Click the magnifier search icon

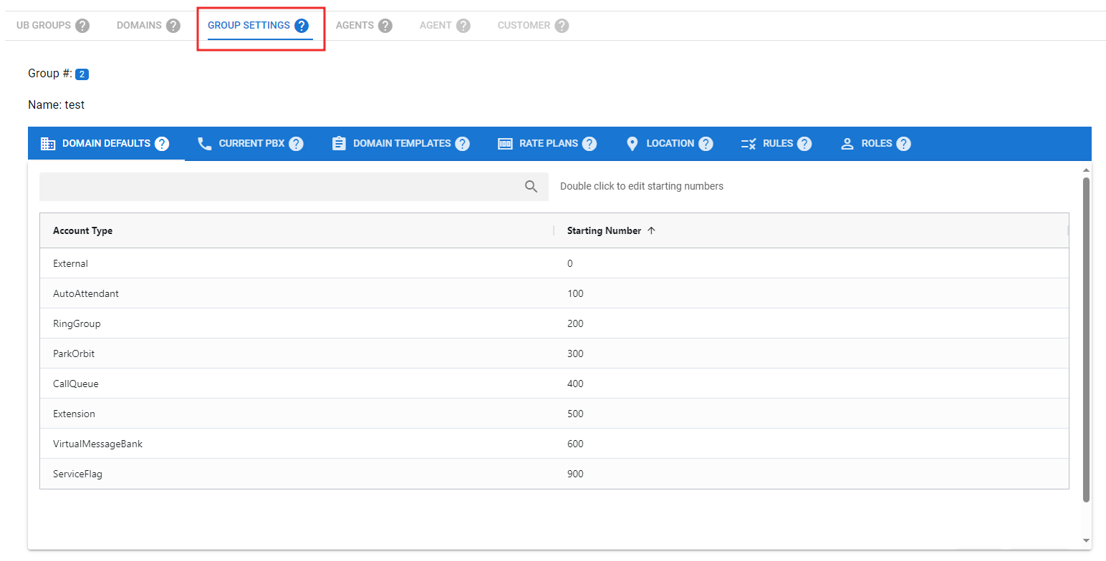pyautogui.click(x=531, y=187)
